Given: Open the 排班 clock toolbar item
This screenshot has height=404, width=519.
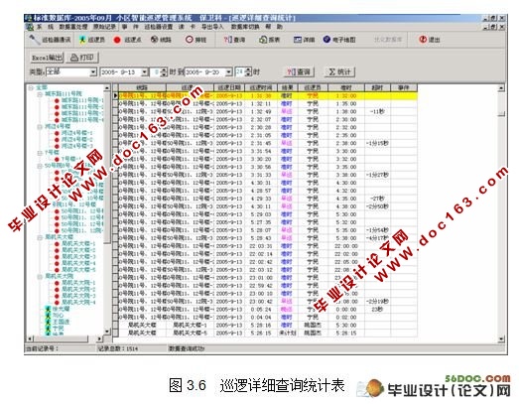Looking at the screenshot, I should pyautogui.click(x=195, y=40).
